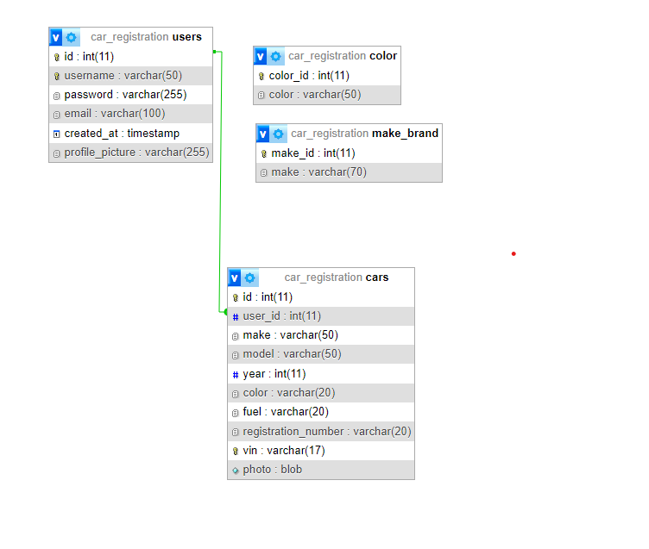Select the make varchar(70) field
Image resolution: width=649 pixels, height=549 pixels.
point(318,172)
